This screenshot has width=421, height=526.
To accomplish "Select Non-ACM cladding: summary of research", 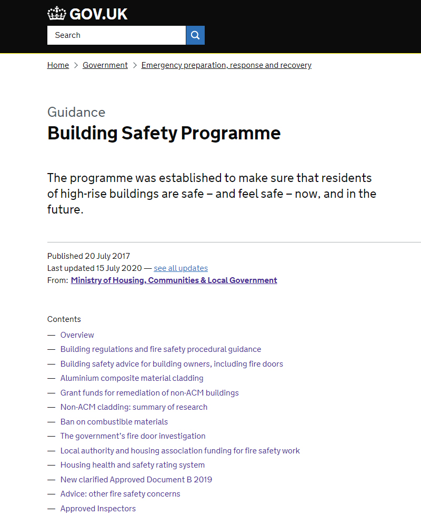I will pos(134,407).
